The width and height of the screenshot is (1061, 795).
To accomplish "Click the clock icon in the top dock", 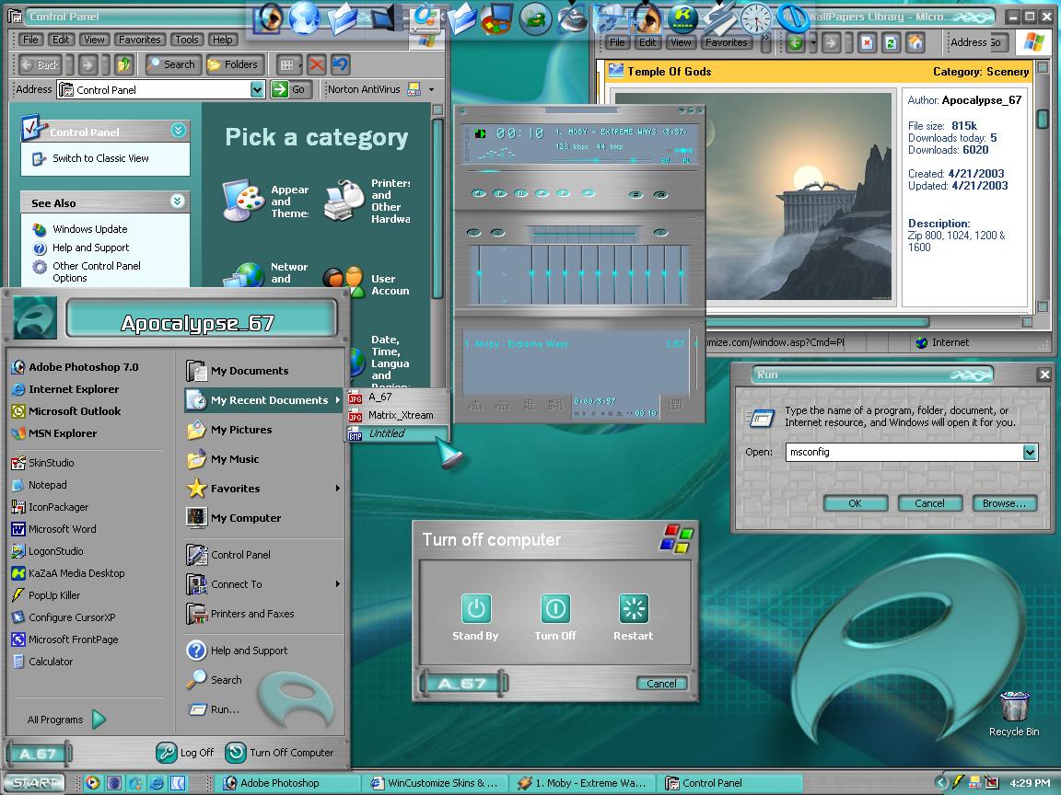I will tap(756, 18).
